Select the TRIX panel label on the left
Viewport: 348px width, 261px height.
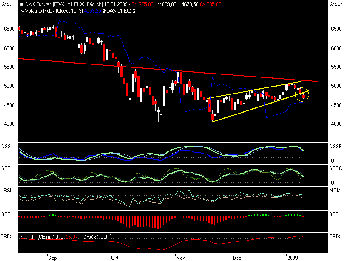[x=5, y=237]
